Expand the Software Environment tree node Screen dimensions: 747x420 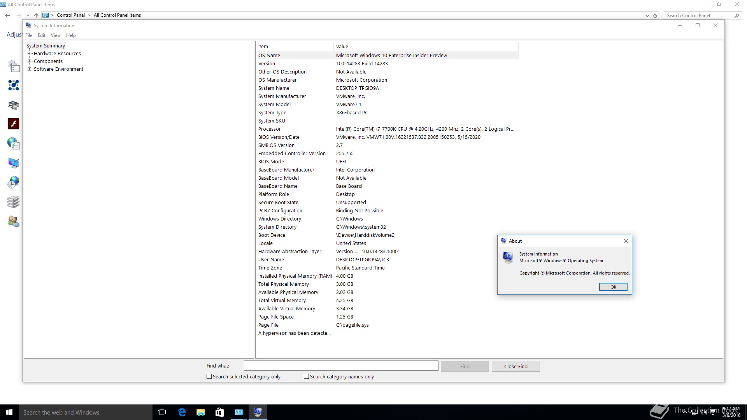[30, 69]
